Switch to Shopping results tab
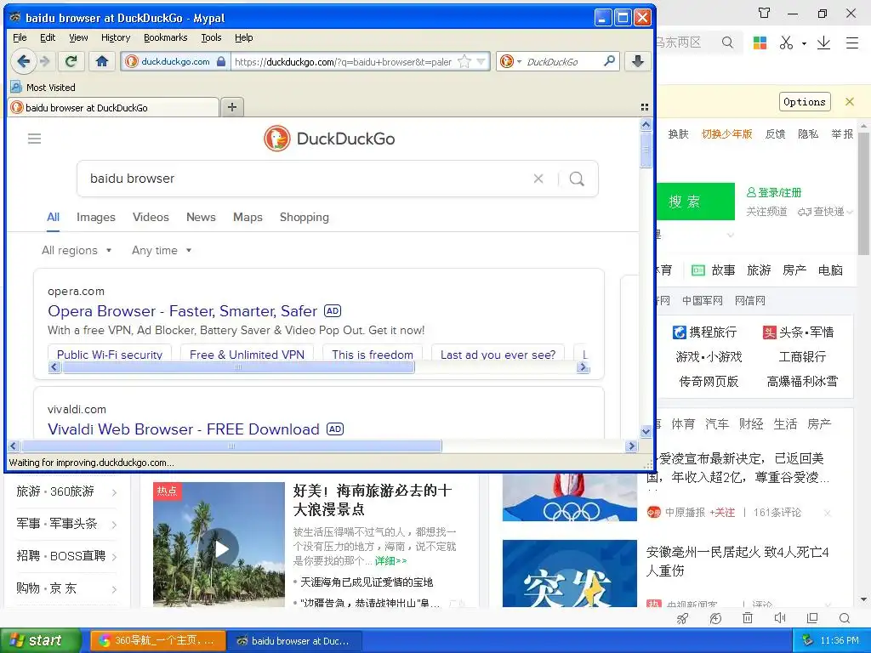 [x=304, y=217]
